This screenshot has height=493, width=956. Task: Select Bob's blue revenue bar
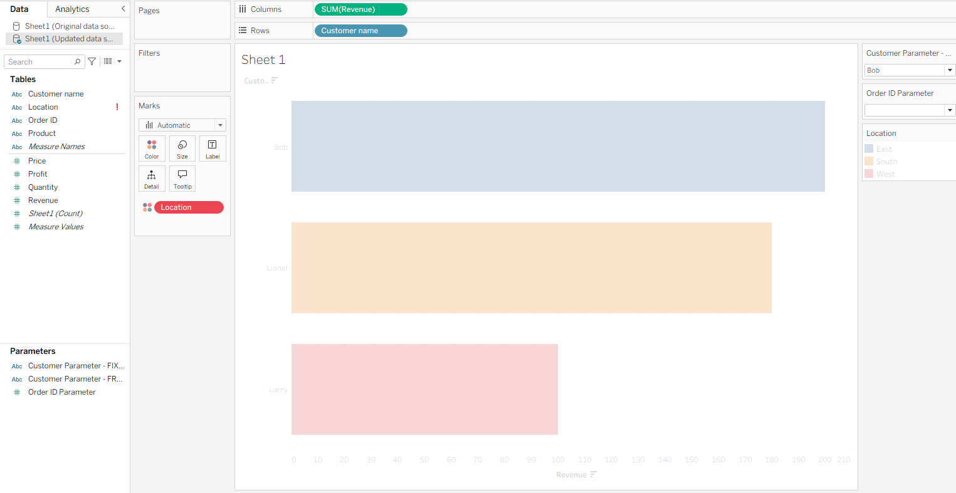click(558, 147)
